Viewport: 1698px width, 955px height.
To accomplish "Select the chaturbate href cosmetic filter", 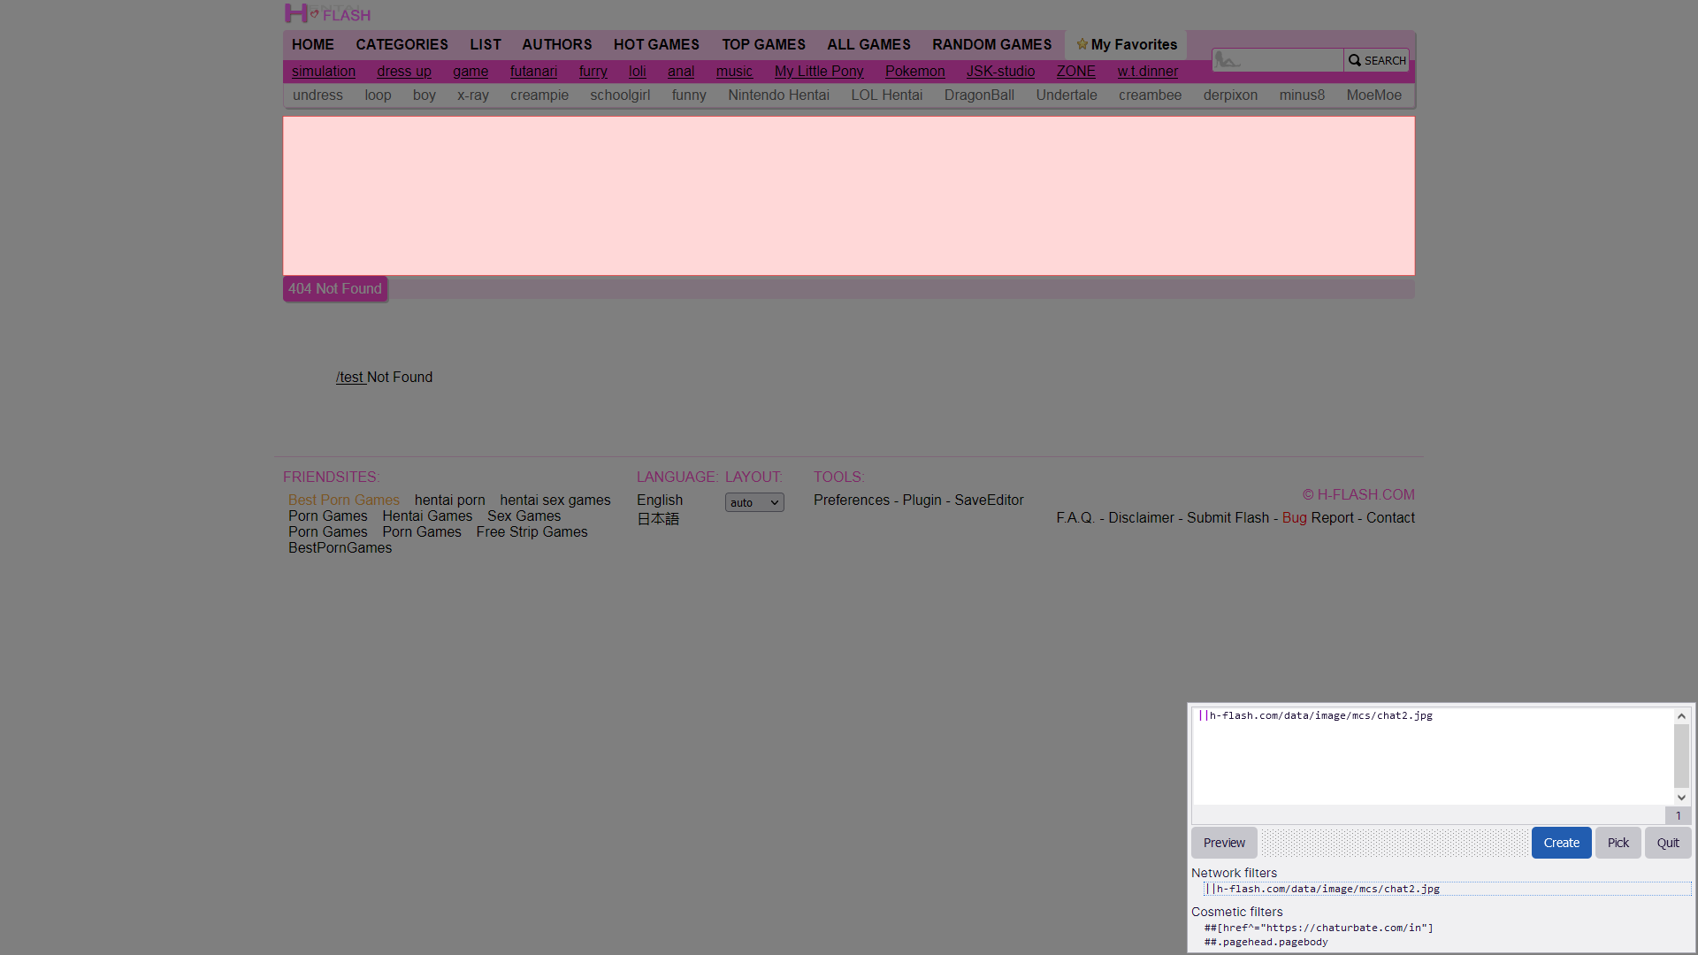I will tap(1318, 928).
